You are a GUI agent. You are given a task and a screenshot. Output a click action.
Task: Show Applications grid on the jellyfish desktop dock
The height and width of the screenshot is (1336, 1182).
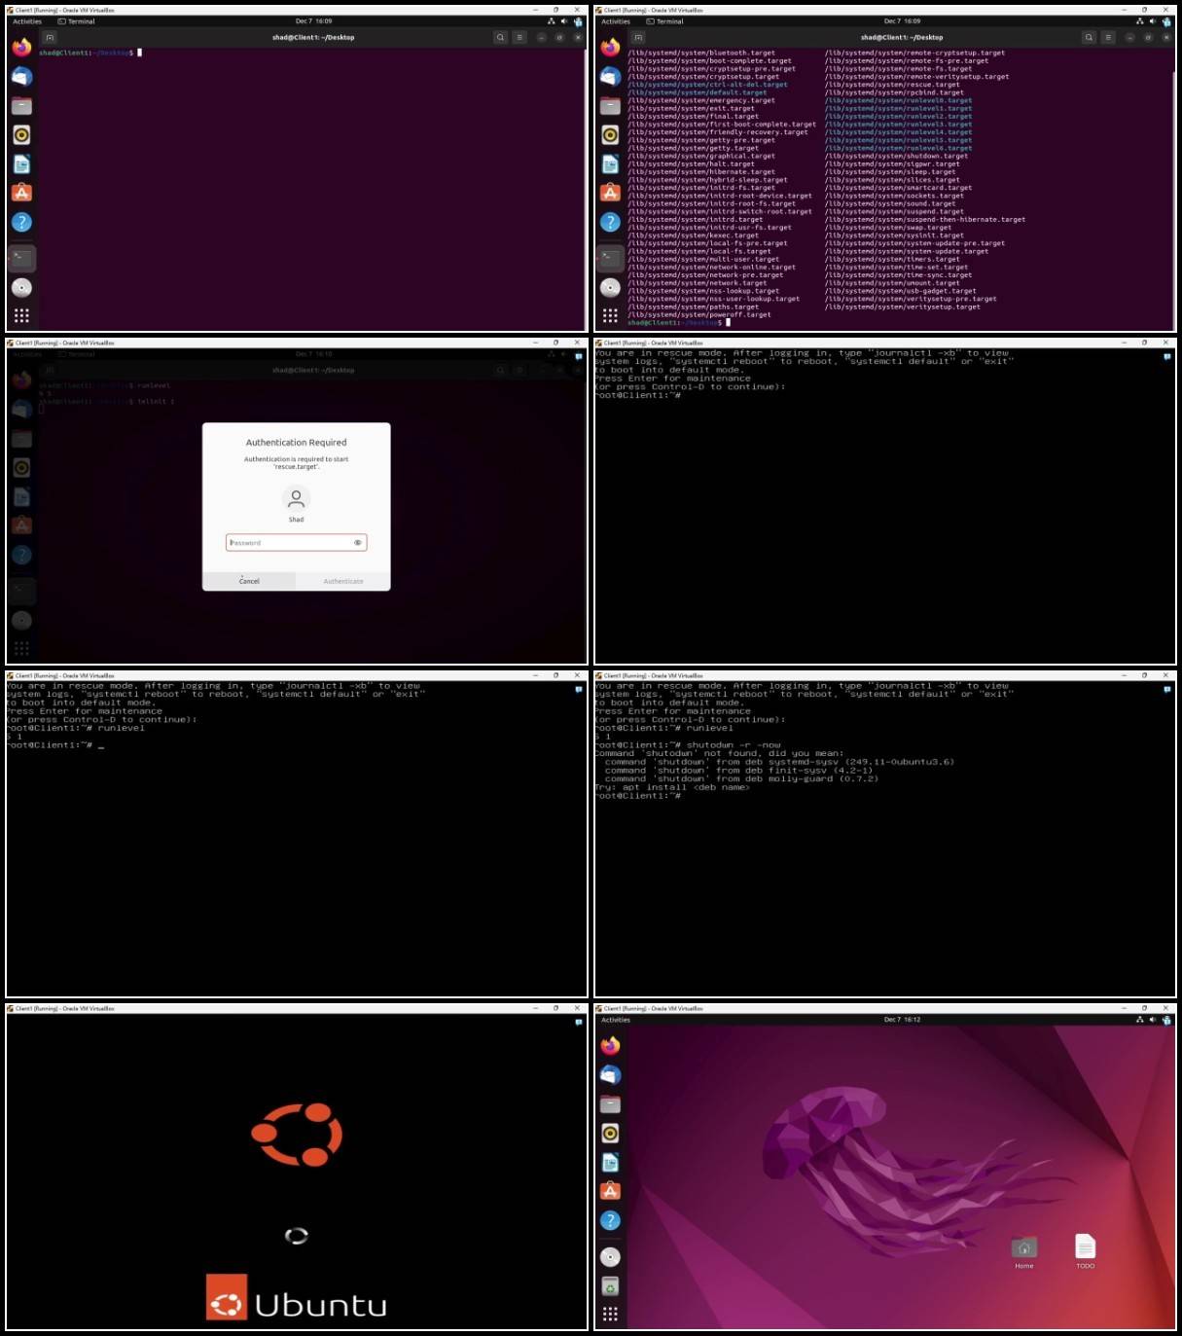tap(610, 1314)
